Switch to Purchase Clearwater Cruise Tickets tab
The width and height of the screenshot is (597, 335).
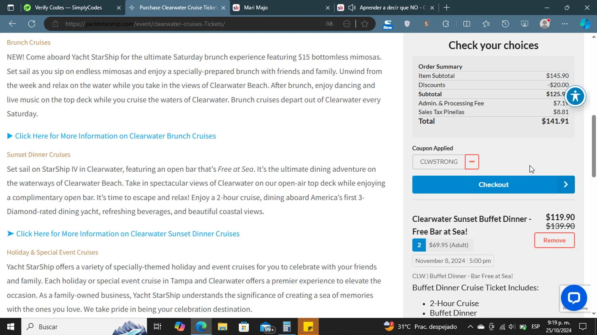point(178,8)
